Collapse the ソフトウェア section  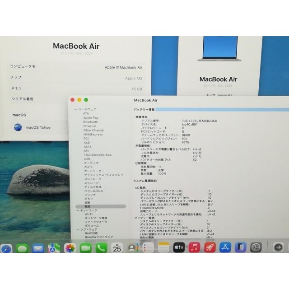78,230
